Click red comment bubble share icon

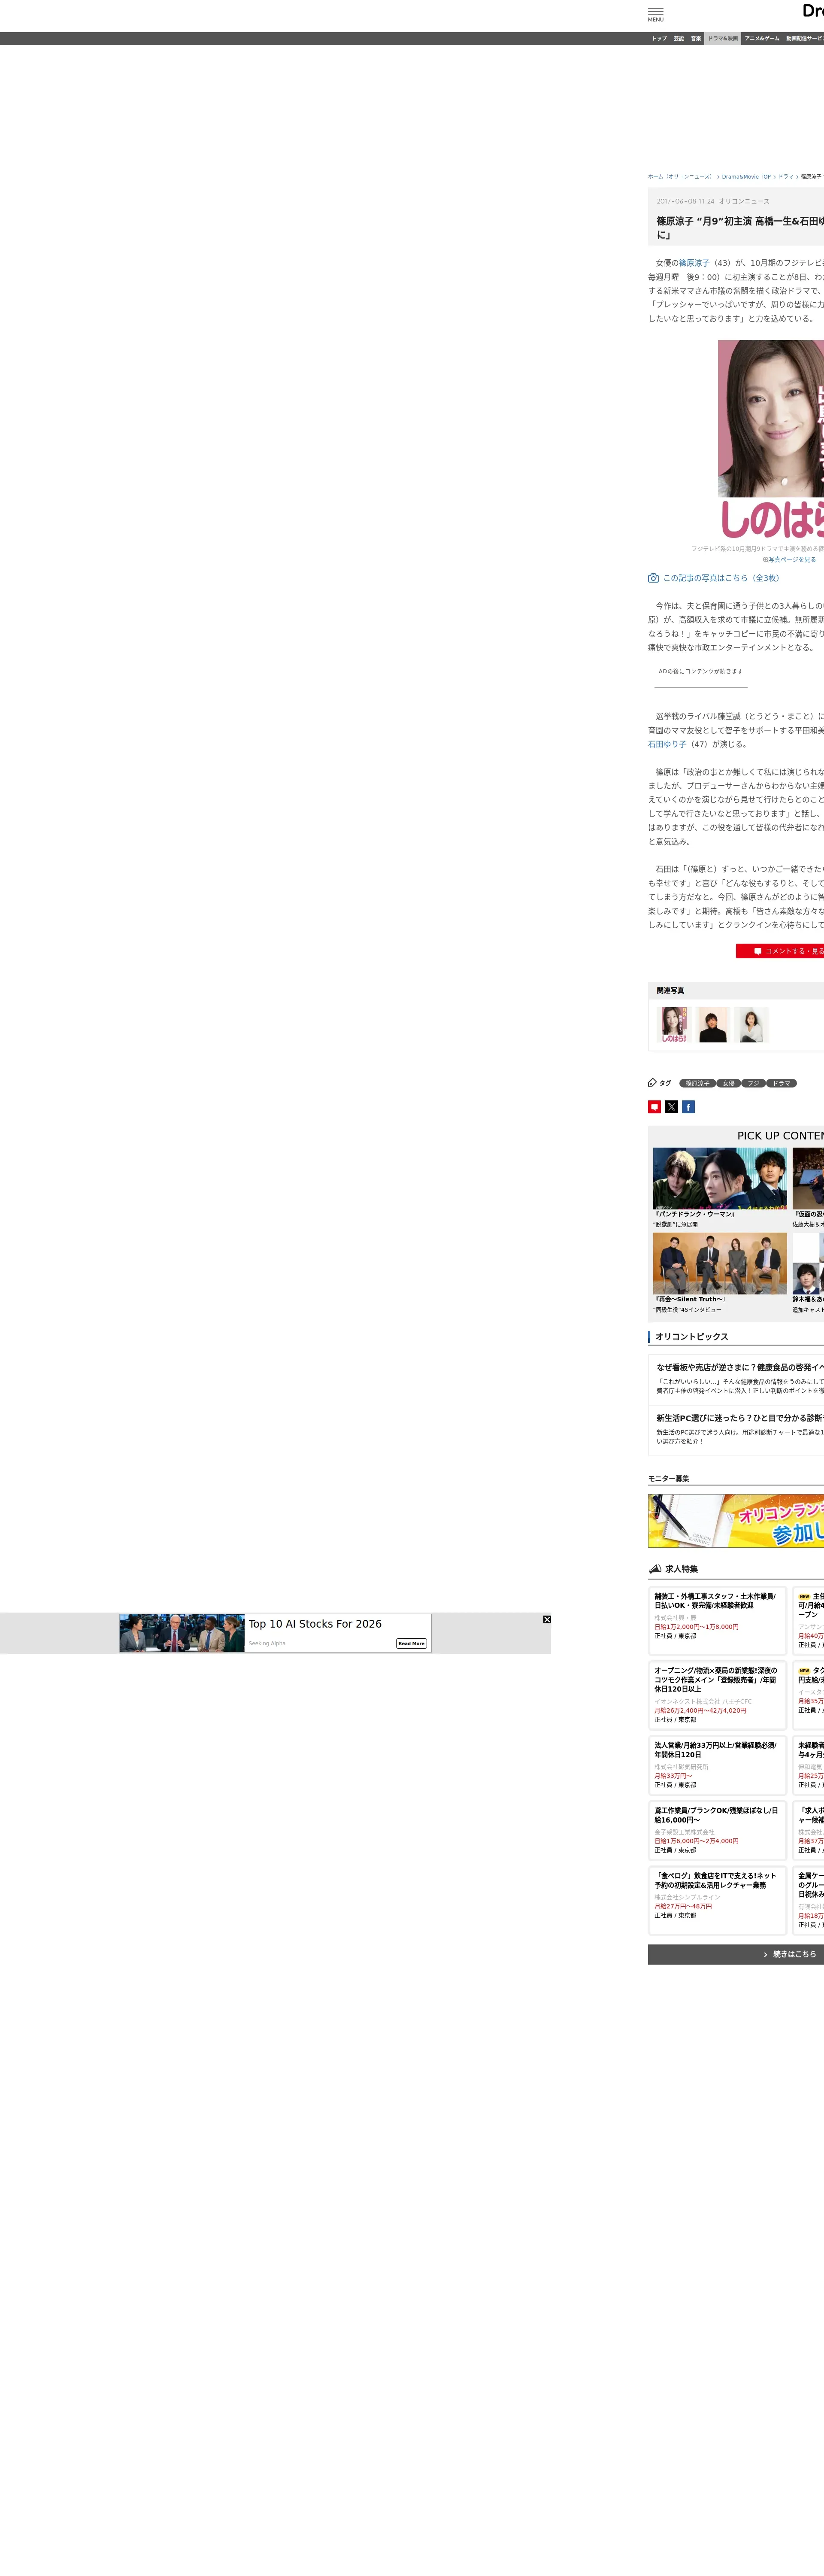[654, 1106]
